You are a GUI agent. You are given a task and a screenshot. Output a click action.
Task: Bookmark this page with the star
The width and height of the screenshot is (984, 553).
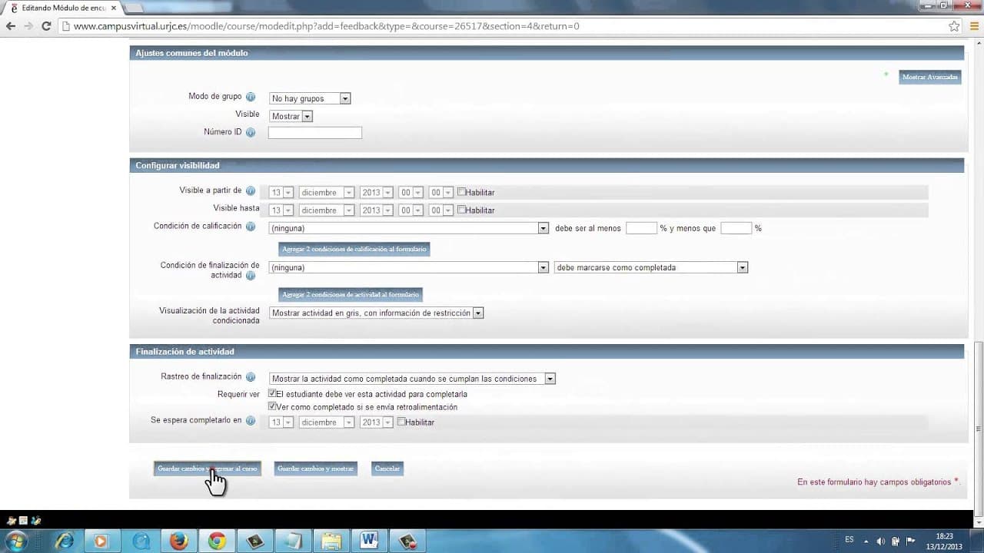tap(954, 26)
